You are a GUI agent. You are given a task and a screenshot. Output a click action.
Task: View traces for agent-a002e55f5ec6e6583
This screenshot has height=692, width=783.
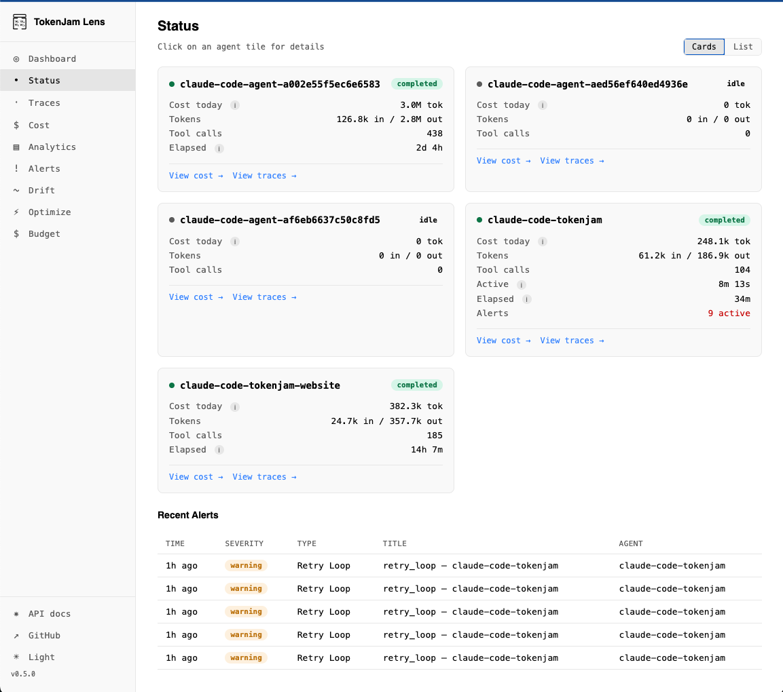coord(264,176)
